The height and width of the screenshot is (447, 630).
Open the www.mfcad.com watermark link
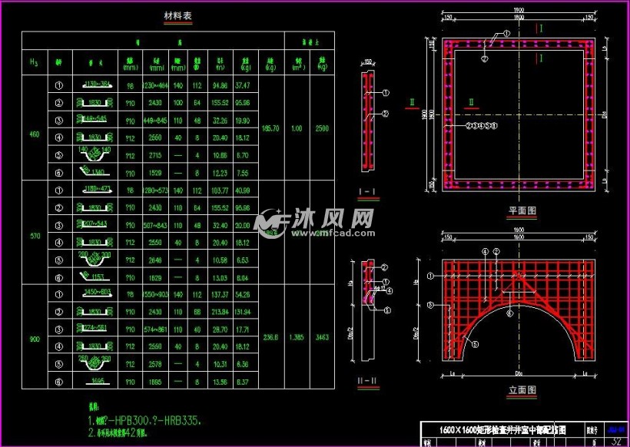pyautogui.click(x=333, y=233)
